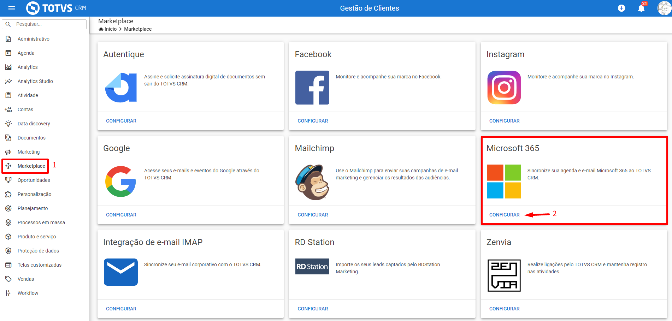Screen dimensions: 672x321
Task: Click the Personalização puzzle icon
Action: [8, 194]
